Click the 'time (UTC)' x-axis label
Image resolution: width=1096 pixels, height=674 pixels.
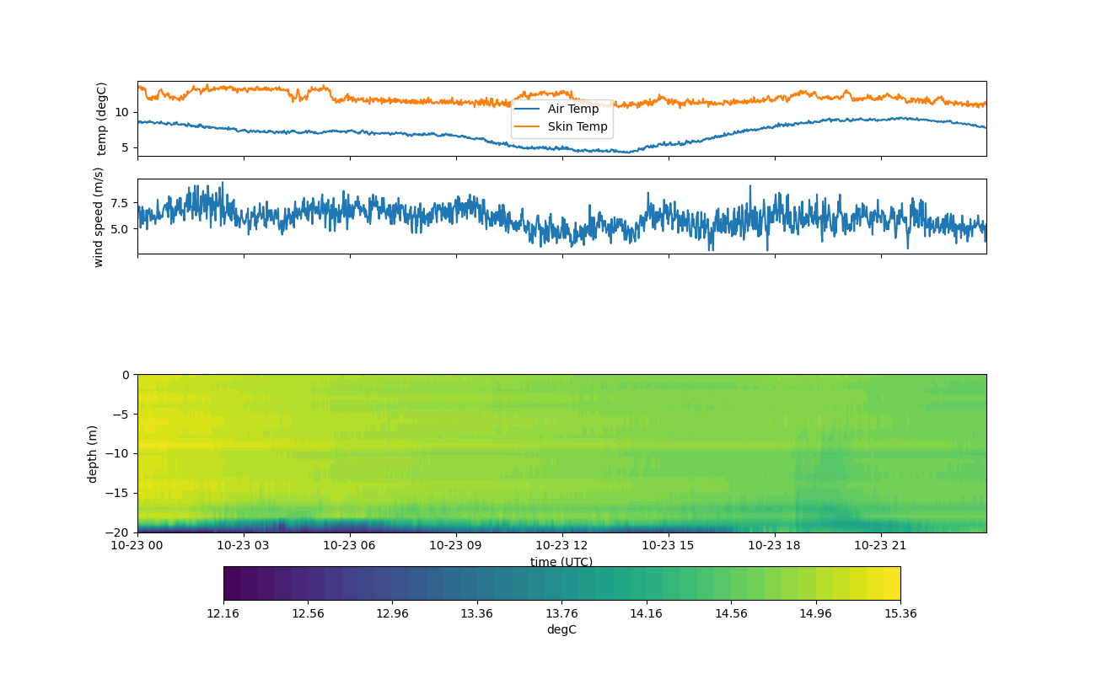tap(561, 562)
